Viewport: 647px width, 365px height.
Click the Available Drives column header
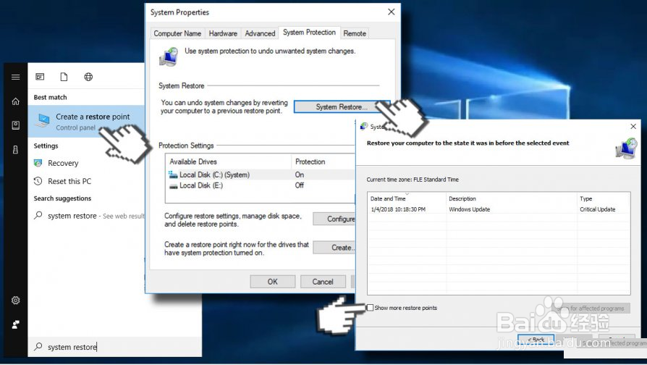pyautogui.click(x=228, y=161)
